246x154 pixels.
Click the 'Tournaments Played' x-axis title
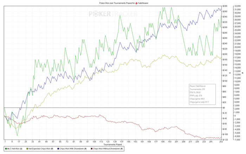[113, 145]
